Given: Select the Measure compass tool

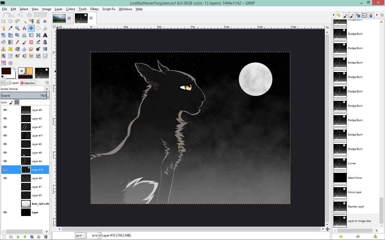Looking at the screenshot, I should (24, 28).
